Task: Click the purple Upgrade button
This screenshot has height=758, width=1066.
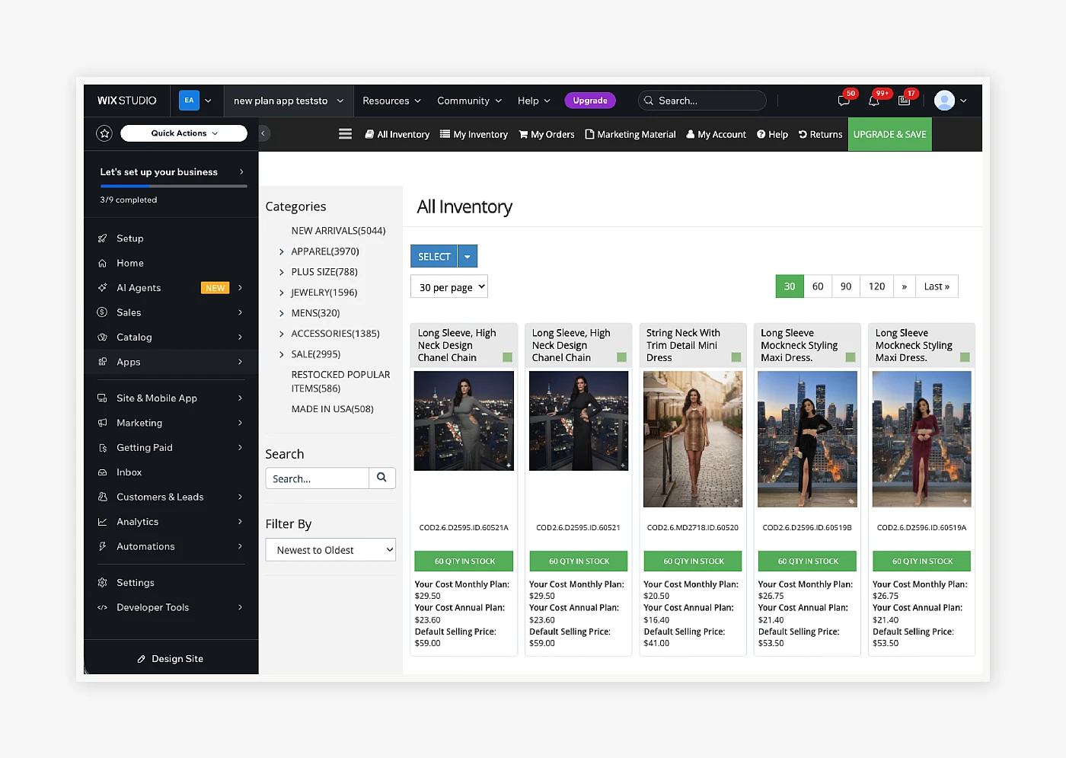Action: [590, 101]
